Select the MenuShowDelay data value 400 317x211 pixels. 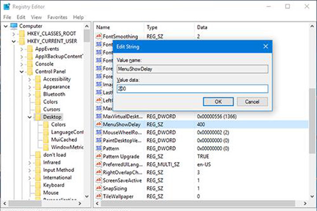click(201, 124)
